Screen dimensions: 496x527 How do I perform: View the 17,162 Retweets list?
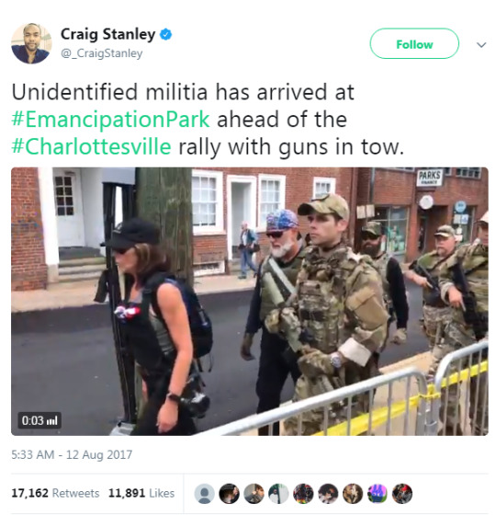click(x=55, y=493)
